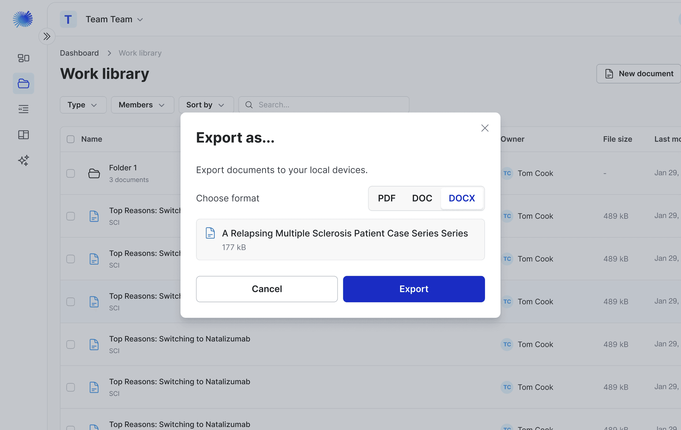This screenshot has height=430, width=681.
Task: Check the Folder 1 row checkbox
Action: coord(70,173)
